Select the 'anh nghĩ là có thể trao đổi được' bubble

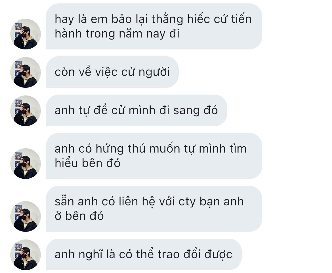[144, 254]
